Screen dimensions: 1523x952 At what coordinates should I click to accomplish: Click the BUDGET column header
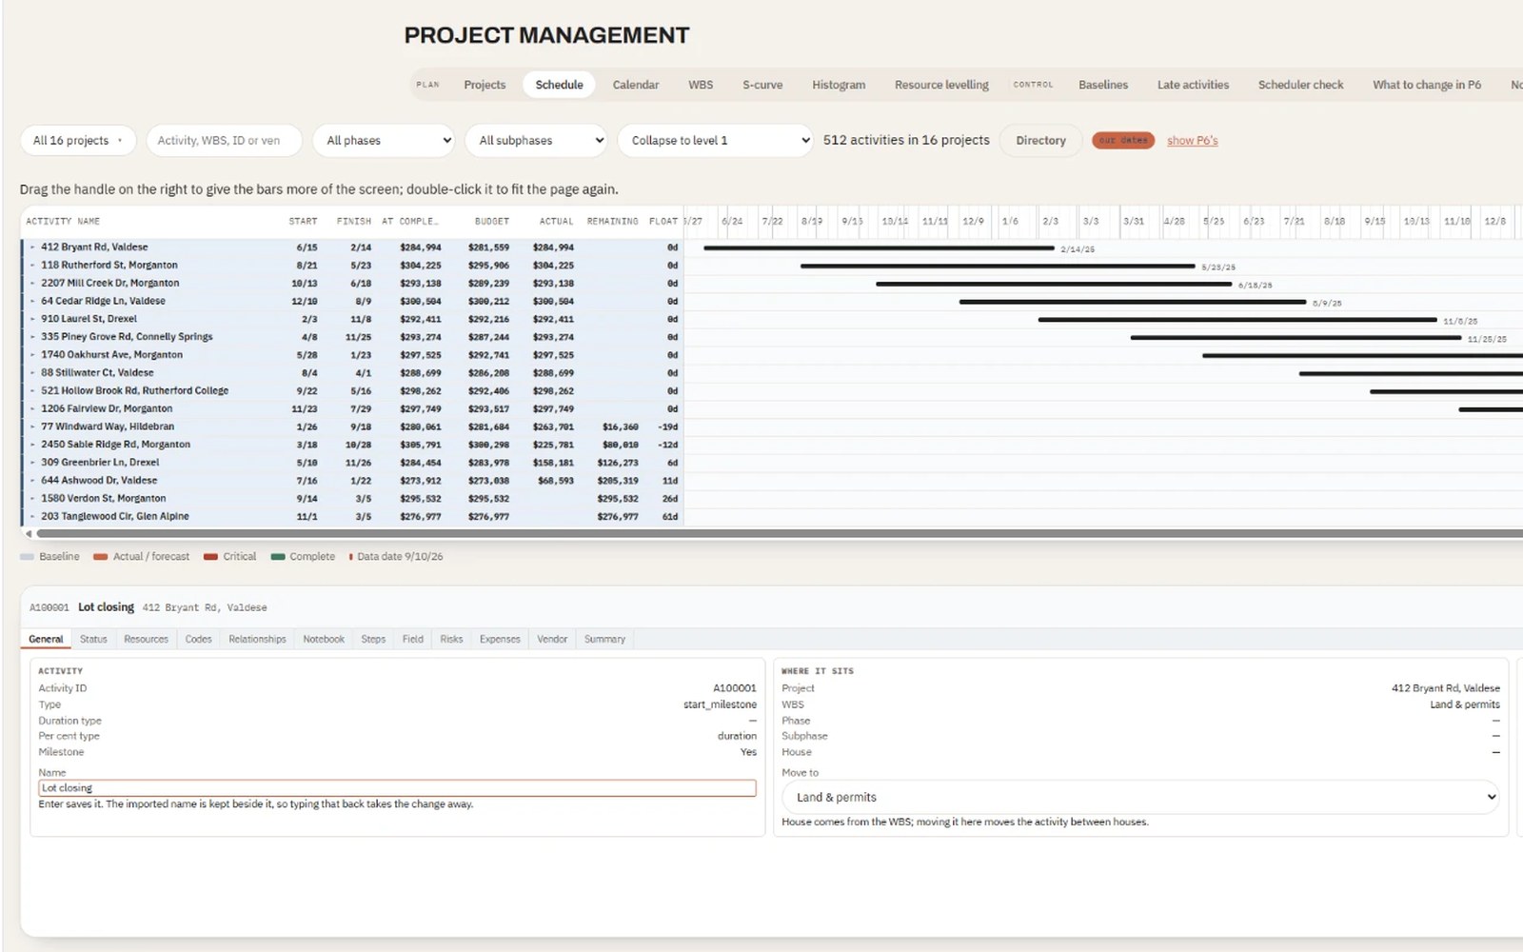(492, 221)
